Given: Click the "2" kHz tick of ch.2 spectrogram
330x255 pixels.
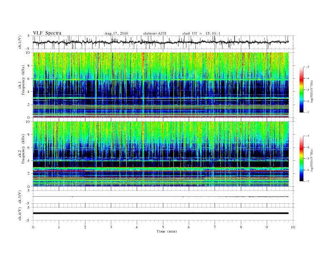Looking at the screenshot, I should 29,174.
